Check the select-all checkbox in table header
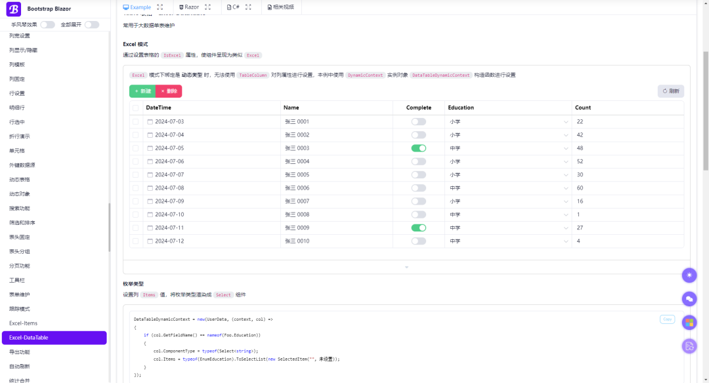709x383 pixels. coord(135,108)
